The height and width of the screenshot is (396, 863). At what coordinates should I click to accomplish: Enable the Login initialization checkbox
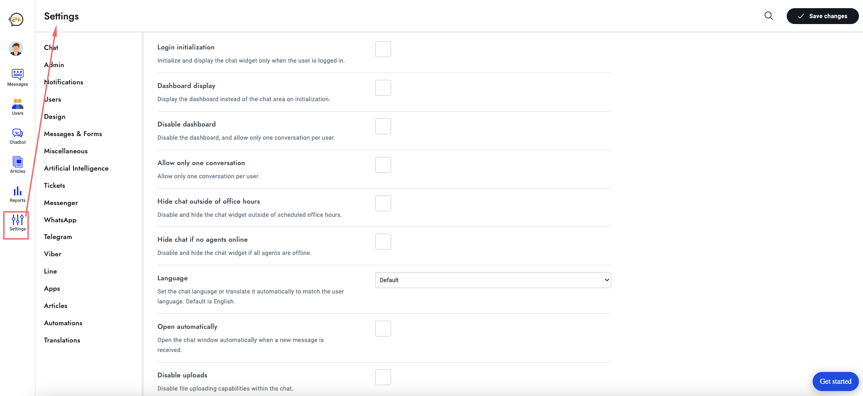click(383, 49)
